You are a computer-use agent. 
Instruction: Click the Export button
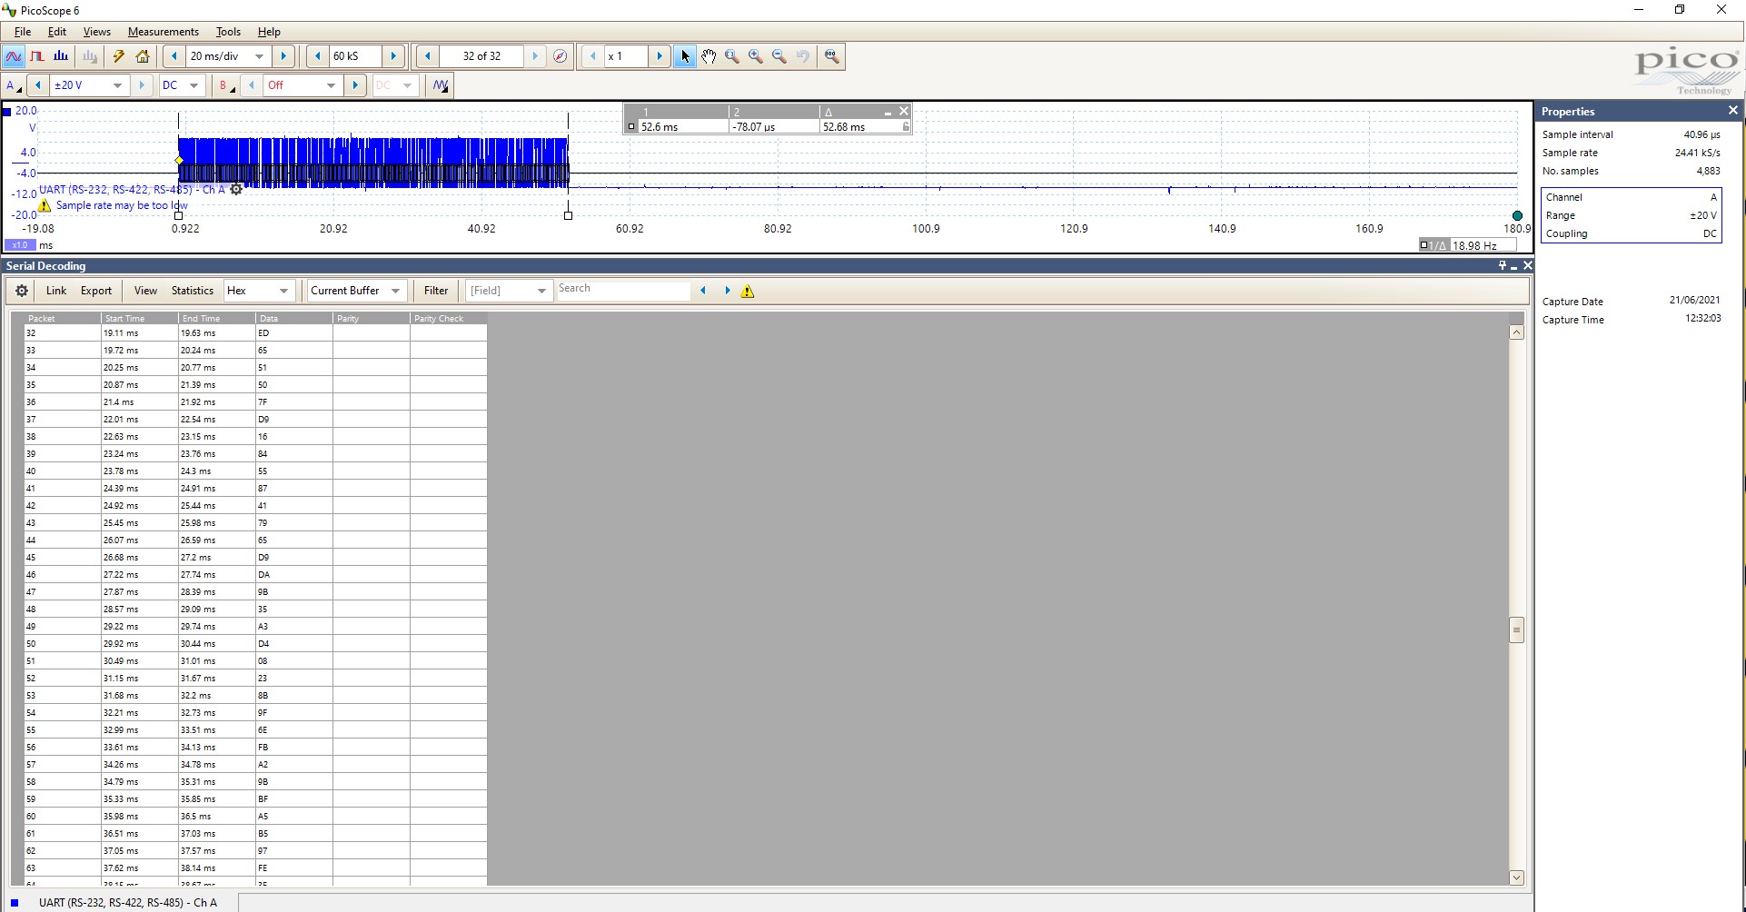pos(96,291)
